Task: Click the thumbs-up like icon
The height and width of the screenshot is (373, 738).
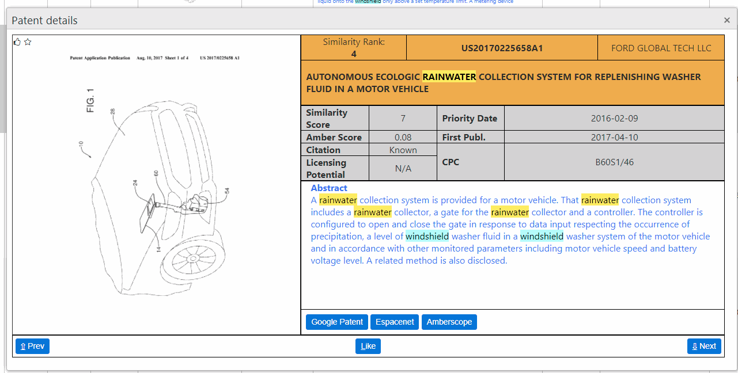Action: [x=17, y=42]
